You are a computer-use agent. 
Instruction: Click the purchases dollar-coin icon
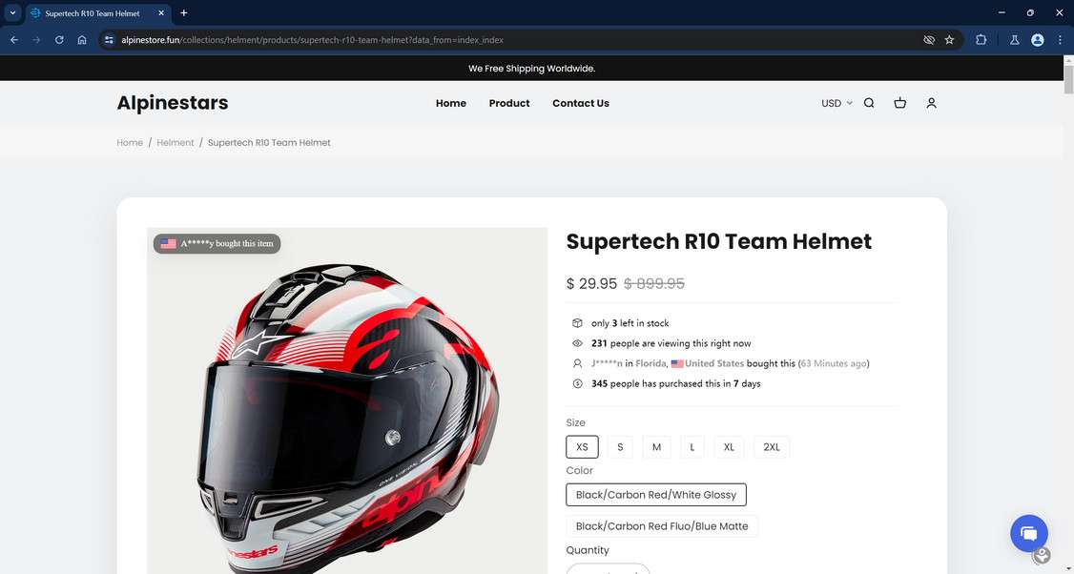pos(577,383)
